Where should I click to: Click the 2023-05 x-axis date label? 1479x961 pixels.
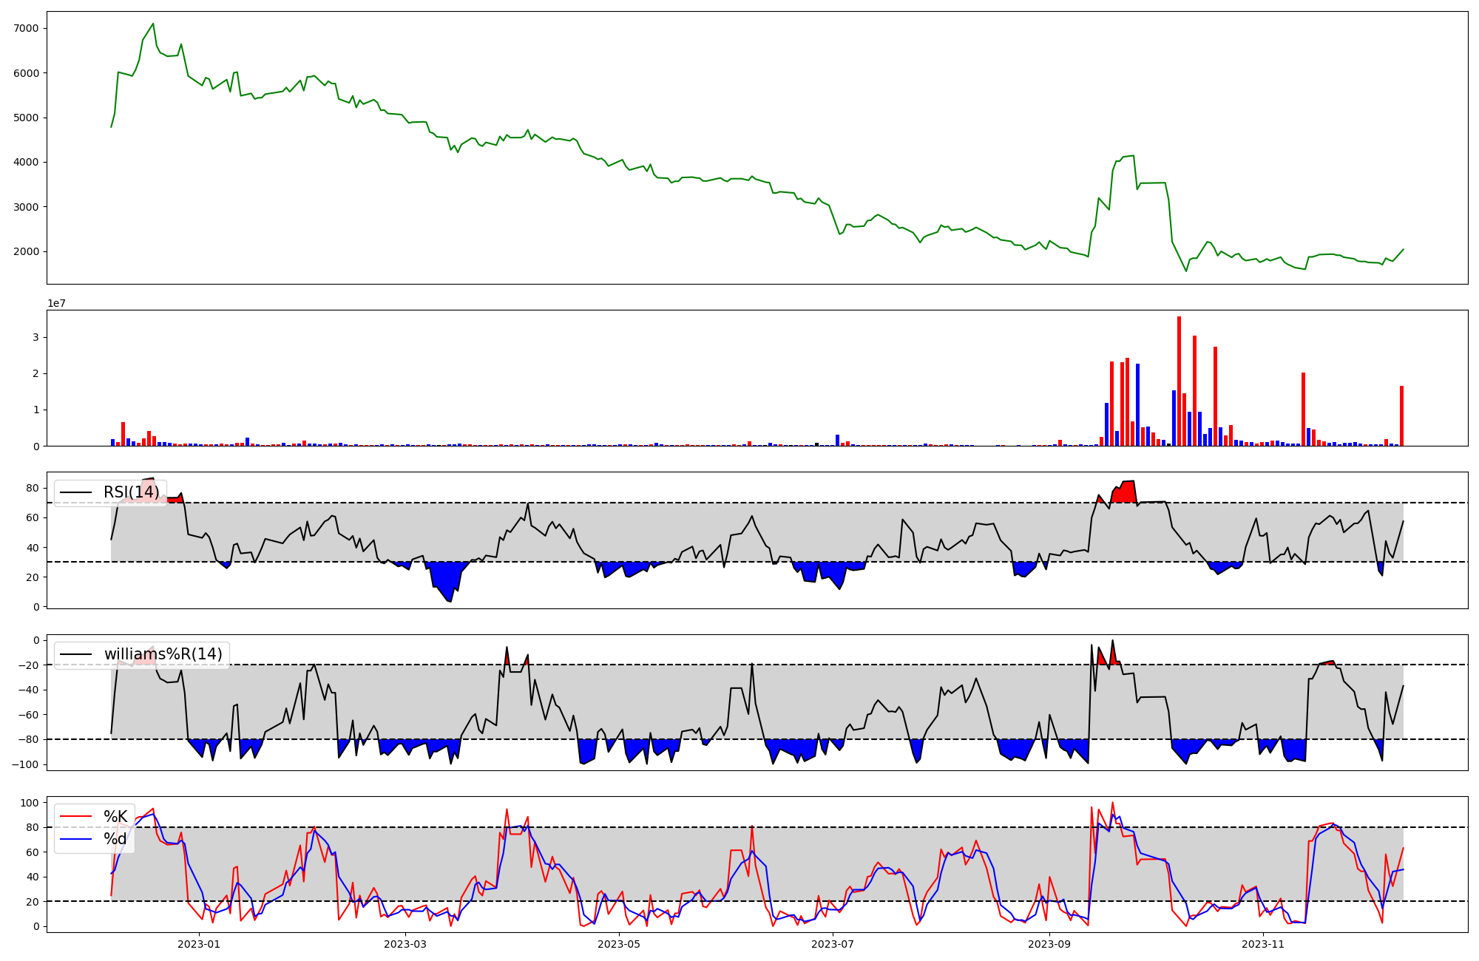coord(618,944)
